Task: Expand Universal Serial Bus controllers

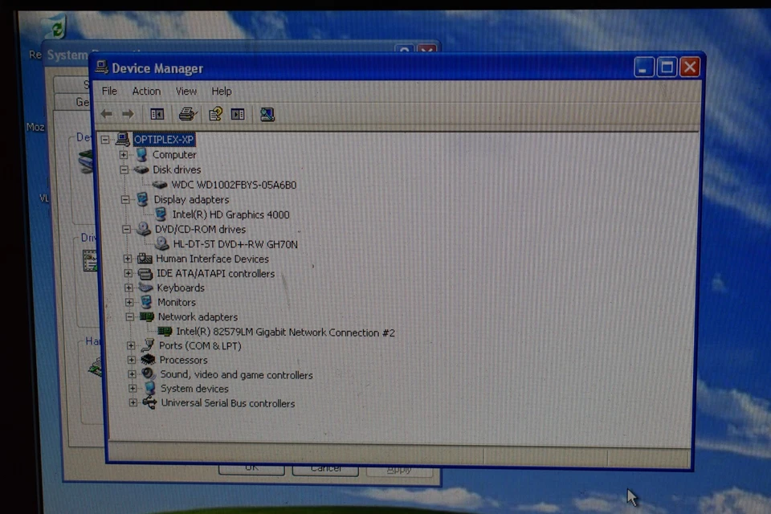Action: 133,402
